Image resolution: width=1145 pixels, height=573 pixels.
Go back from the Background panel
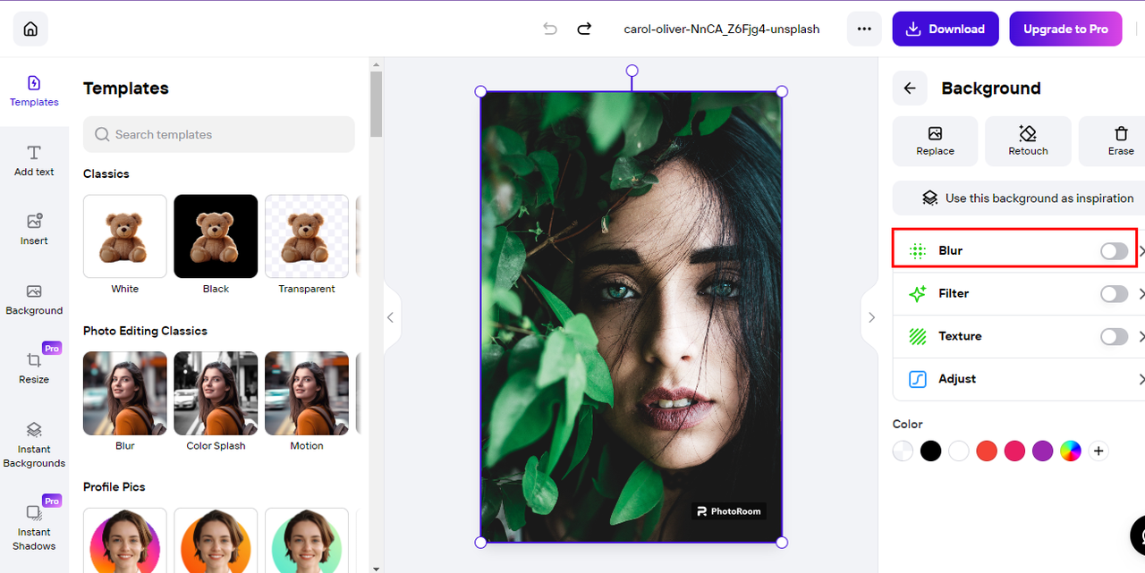pyautogui.click(x=910, y=88)
